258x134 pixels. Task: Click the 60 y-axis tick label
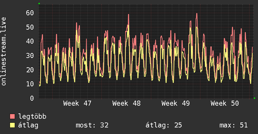tap(30, 13)
